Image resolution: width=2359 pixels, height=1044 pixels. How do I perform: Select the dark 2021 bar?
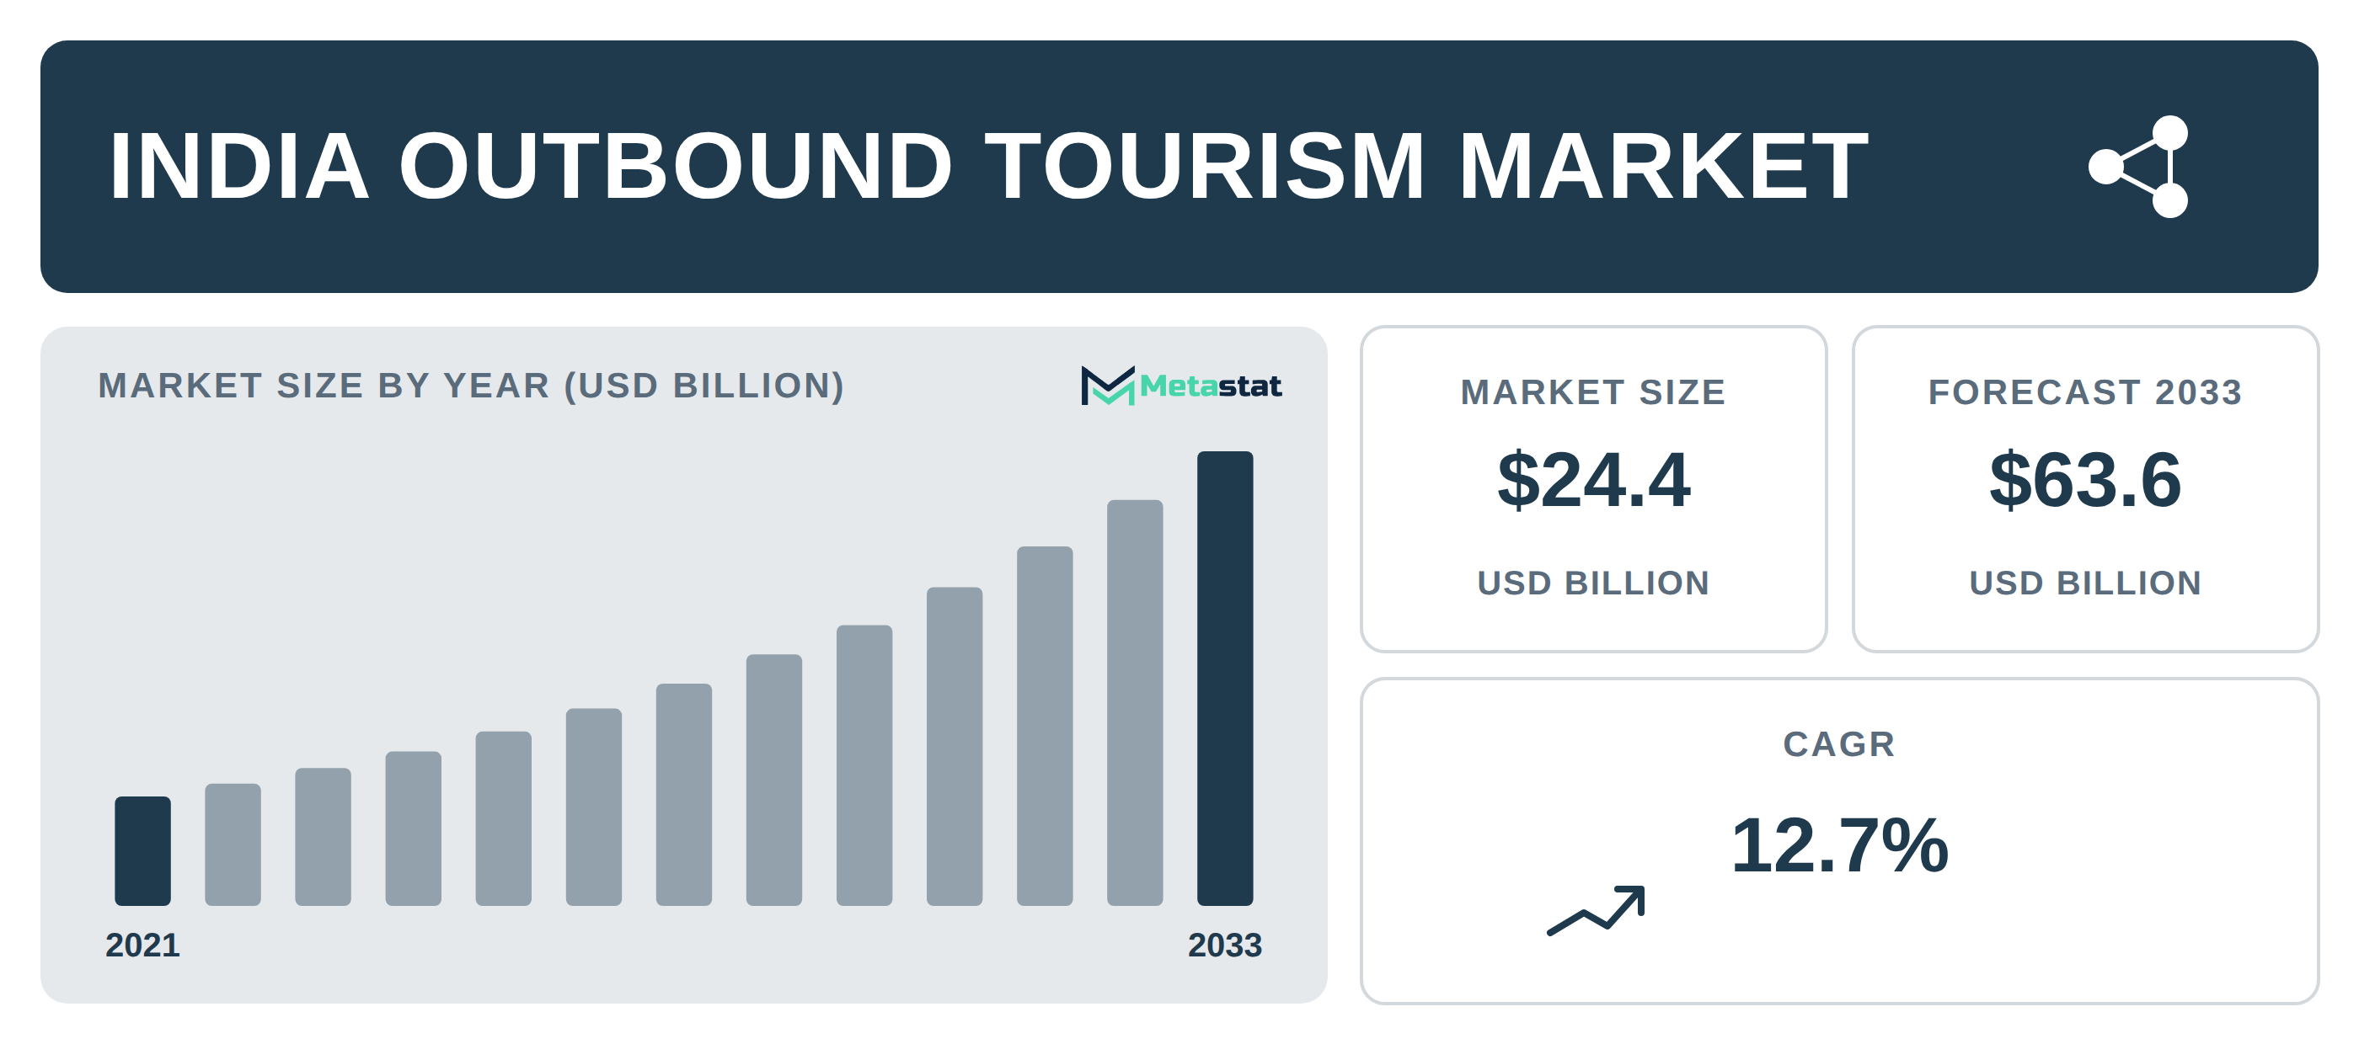(143, 851)
